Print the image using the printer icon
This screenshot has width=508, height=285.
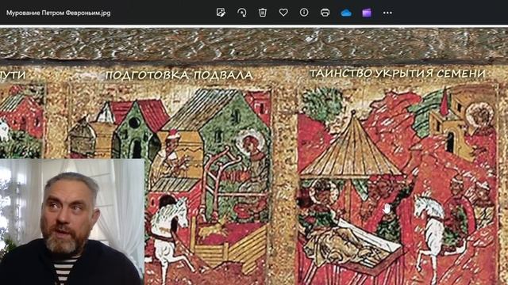pyautogui.click(x=325, y=13)
